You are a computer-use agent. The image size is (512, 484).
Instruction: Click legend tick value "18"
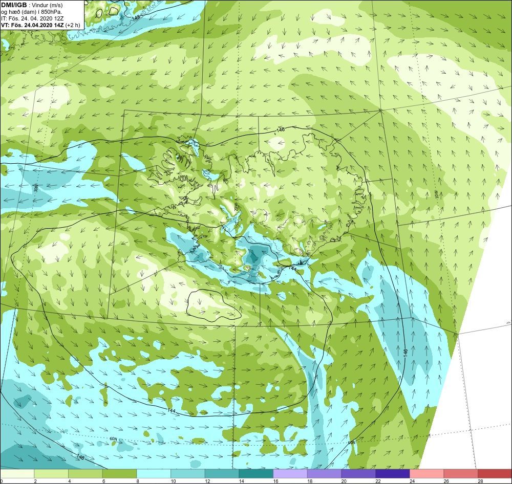point(310,481)
